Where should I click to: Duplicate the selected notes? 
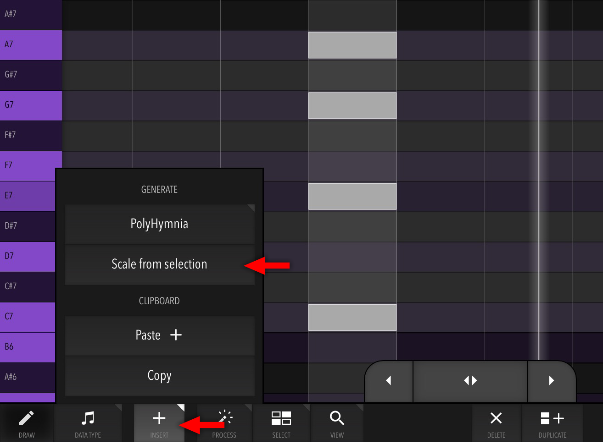pyautogui.click(x=552, y=423)
